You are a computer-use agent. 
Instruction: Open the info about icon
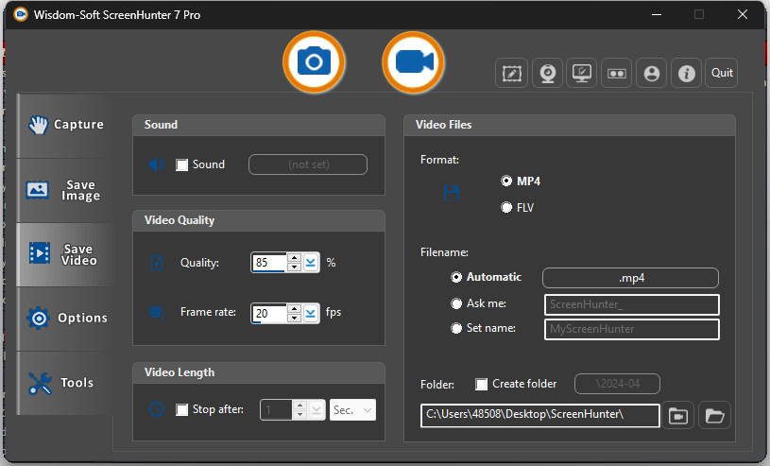[686, 73]
